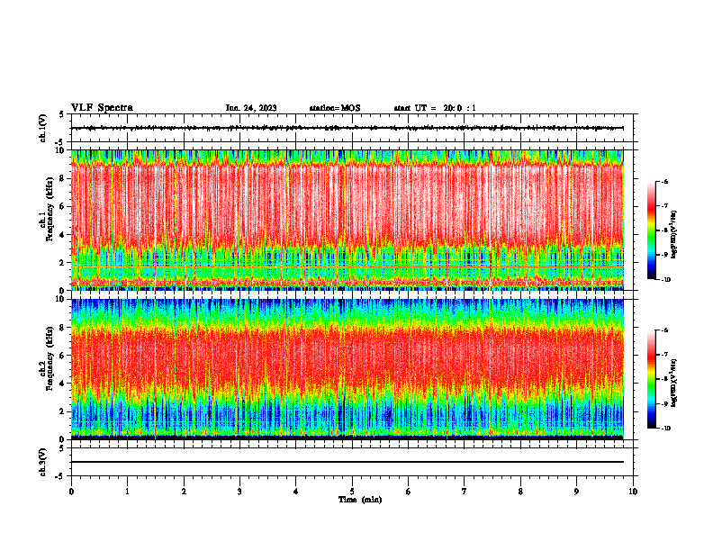The image size is (713, 551).
Task: Click time tick 9 on x-axis
Action: 576,492
